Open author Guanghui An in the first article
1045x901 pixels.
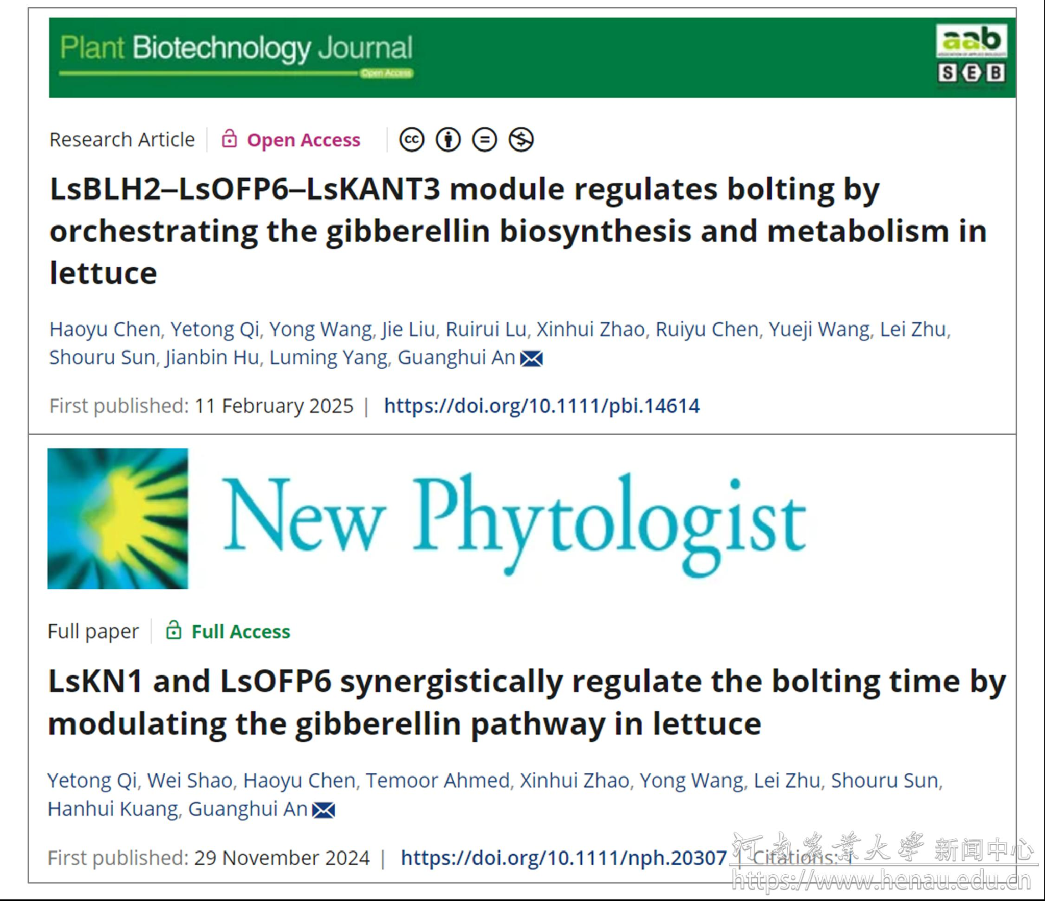(x=456, y=358)
